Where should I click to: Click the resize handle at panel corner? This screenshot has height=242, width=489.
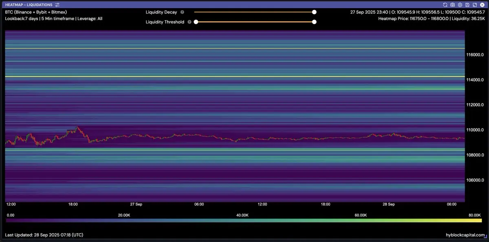pos(485,236)
